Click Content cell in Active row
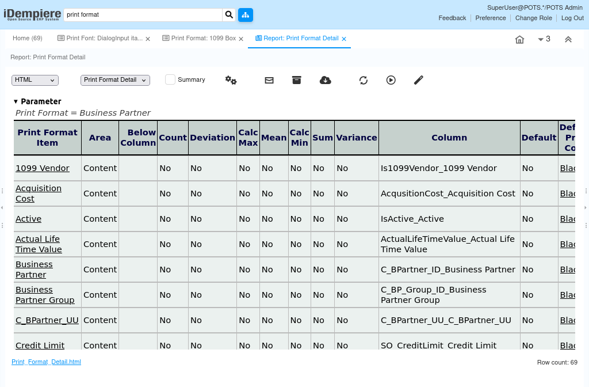The image size is (589, 387). coord(100,219)
